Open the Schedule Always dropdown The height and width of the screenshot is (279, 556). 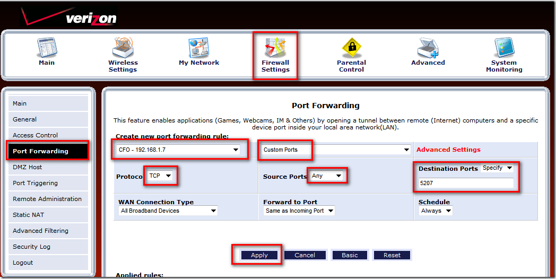pyautogui.click(x=435, y=211)
